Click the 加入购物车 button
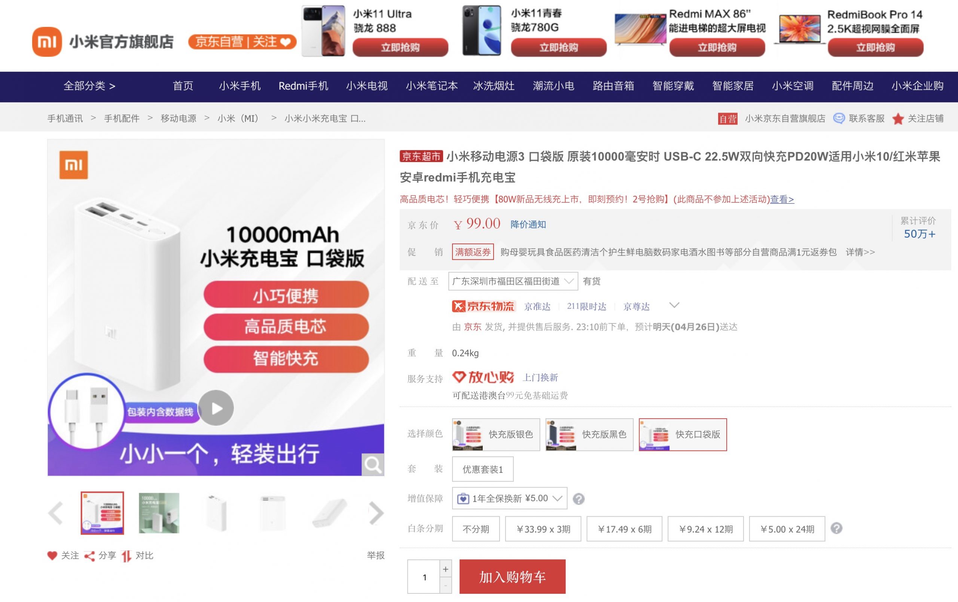Screen dimensions: 958x602 512,577
